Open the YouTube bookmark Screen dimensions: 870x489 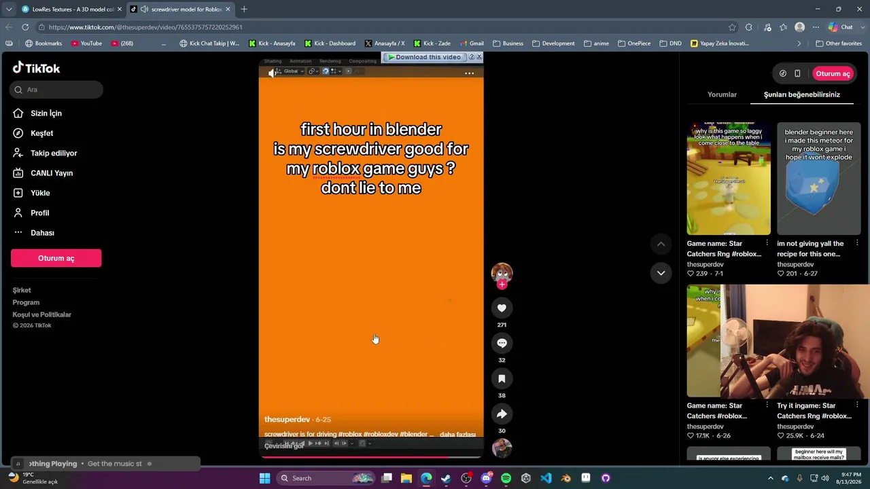(x=86, y=43)
